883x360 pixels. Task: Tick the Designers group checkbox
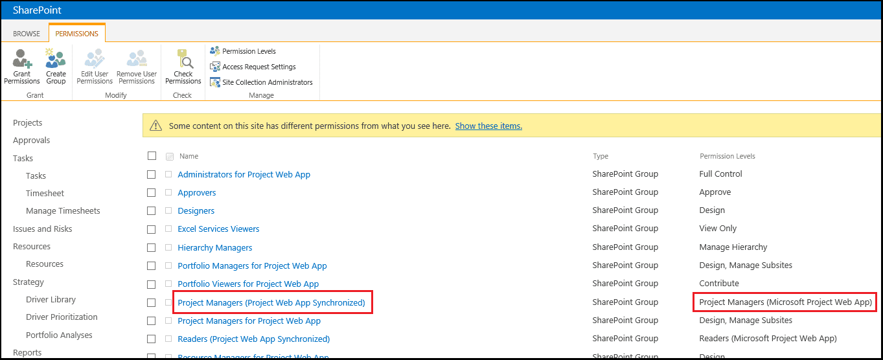pos(152,210)
